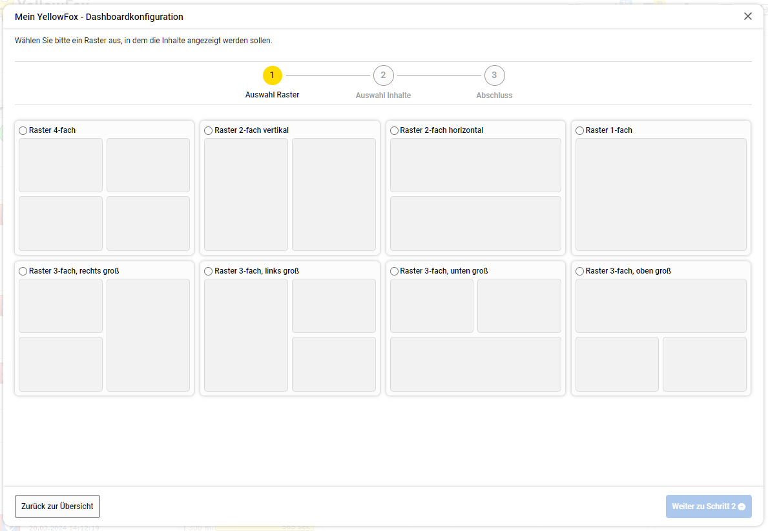This screenshot has height=531, width=768.
Task: Pick the Raster 1-fach layout
Action: [x=579, y=130]
